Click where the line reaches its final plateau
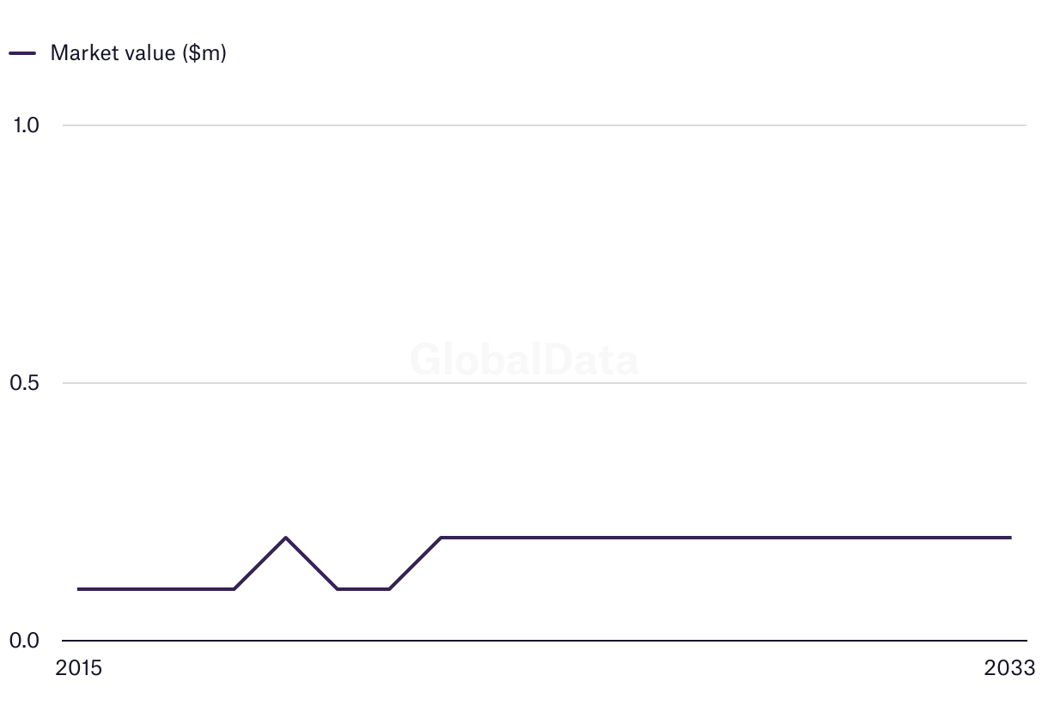1048x718 pixels. (x=441, y=538)
